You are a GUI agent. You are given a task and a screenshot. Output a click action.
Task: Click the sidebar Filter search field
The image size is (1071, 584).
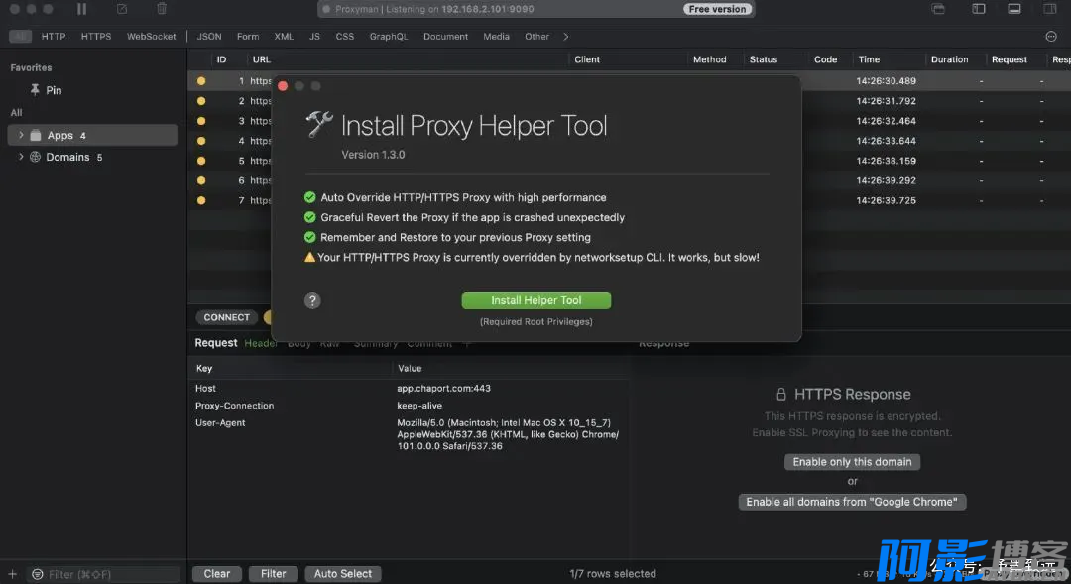(104, 574)
